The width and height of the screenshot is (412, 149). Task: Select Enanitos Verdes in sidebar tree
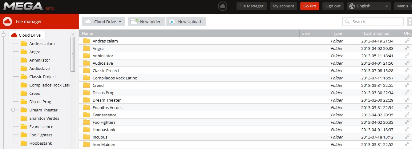coord(44,118)
